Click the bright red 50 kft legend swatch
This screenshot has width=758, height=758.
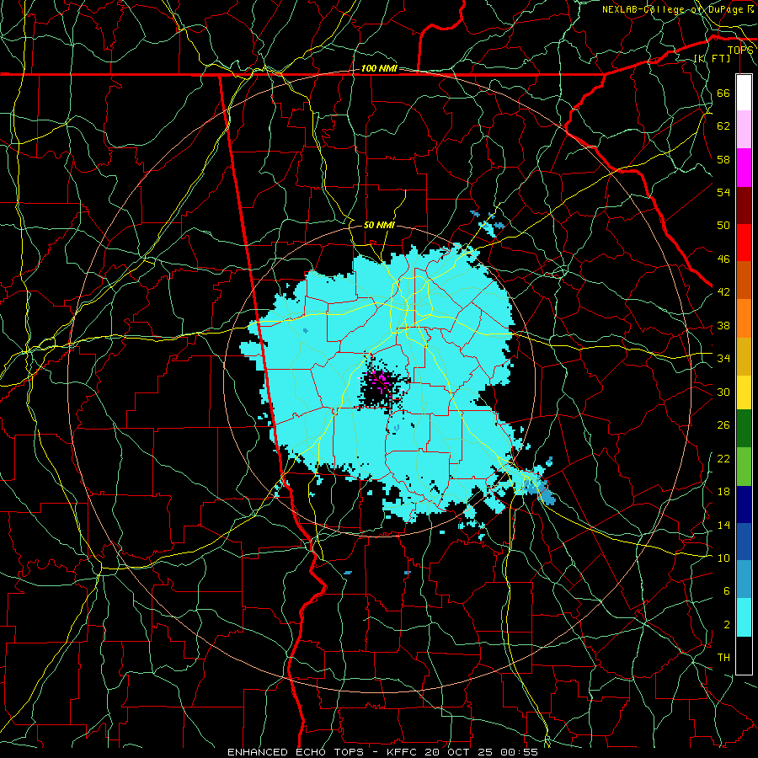(x=744, y=243)
